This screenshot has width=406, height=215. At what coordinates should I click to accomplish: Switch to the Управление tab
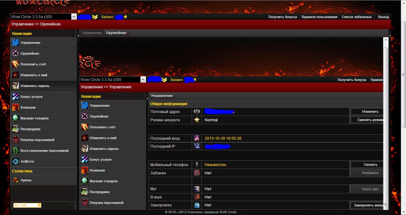click(92, 33)
